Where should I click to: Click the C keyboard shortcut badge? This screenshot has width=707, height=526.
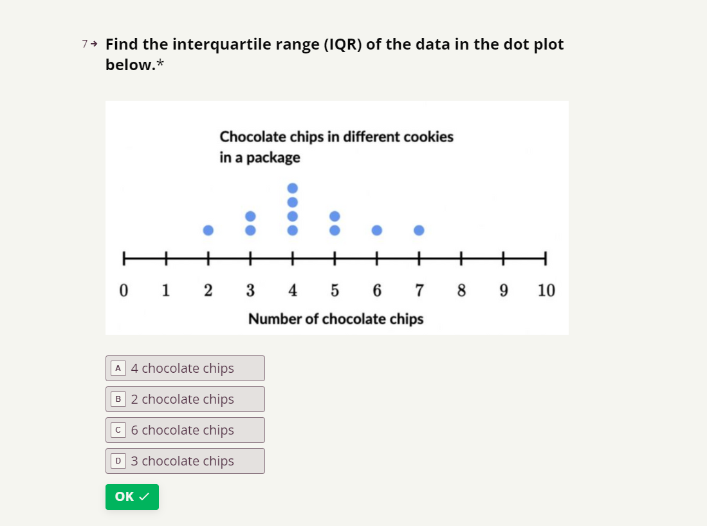tap(118, 429)
